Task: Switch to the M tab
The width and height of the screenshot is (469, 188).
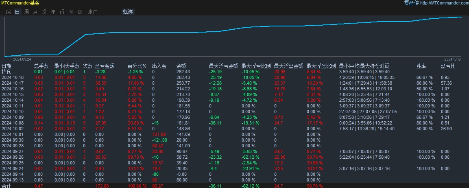Action: (x=71, y=12)
